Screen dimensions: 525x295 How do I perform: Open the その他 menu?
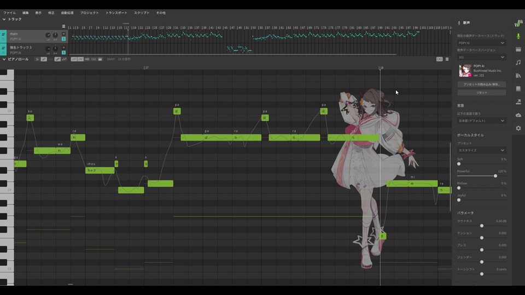tap(161, 13)
